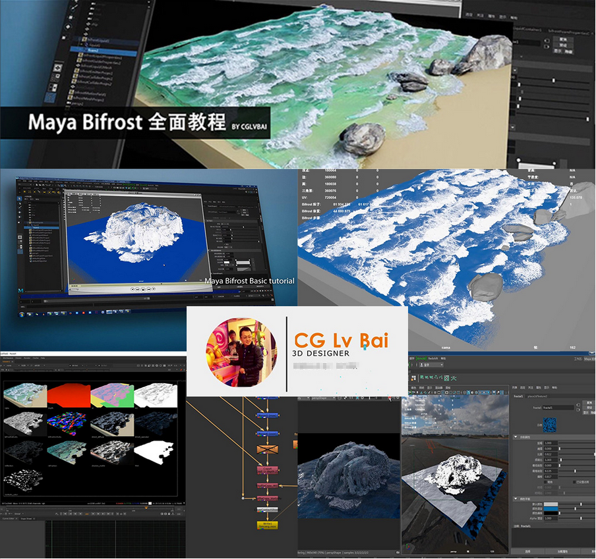Screen dimensions: 596x559
Task: Select the crossed-out orange disabled node
Action: tap(268, 450)
